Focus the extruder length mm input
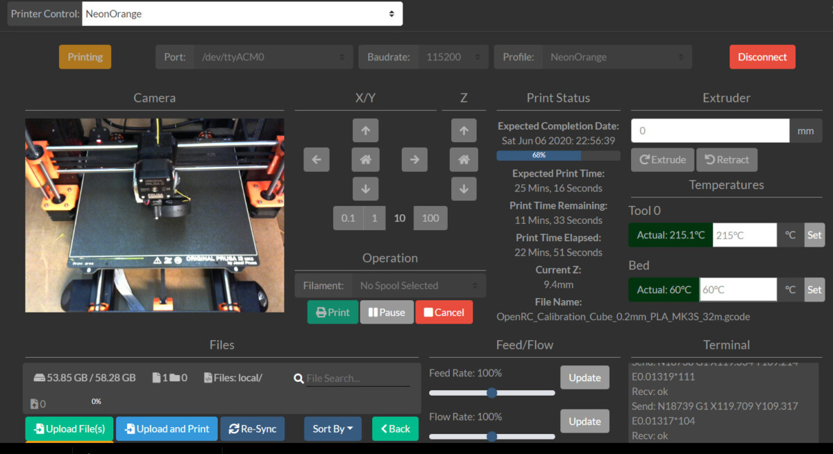Viewport: 833px width, 454px height. coord(710,130)
